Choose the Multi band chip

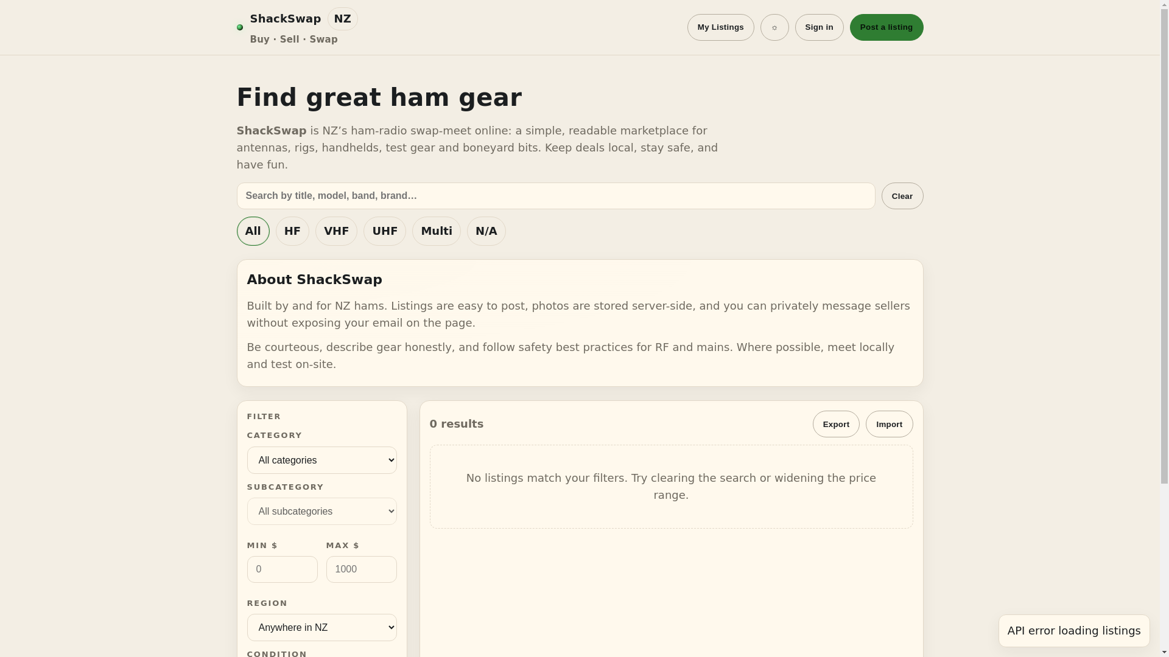click(x=437, y=231)
